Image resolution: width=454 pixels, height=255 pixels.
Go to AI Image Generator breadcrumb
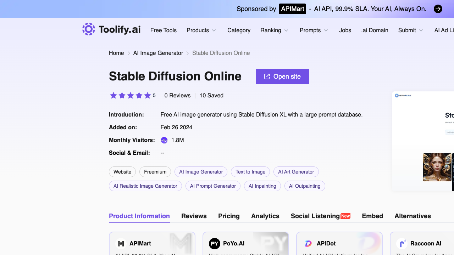click(x=158, y=53)
